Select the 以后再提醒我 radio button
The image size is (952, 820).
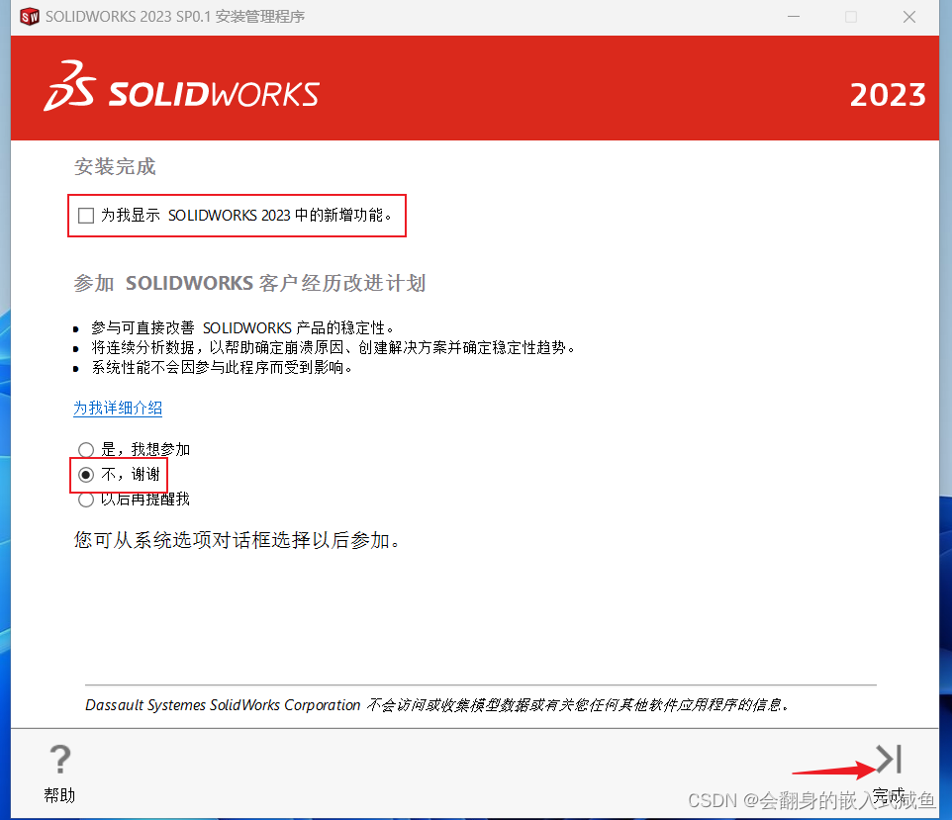(x=86, y=500)
